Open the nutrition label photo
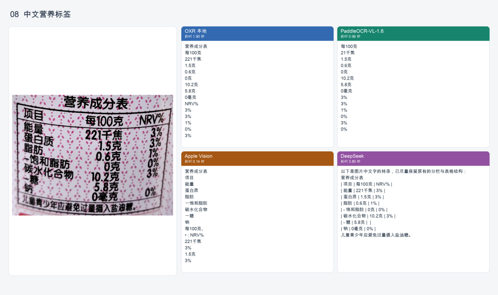The width and height of the screenshot is (498, 295). point(92,155)
